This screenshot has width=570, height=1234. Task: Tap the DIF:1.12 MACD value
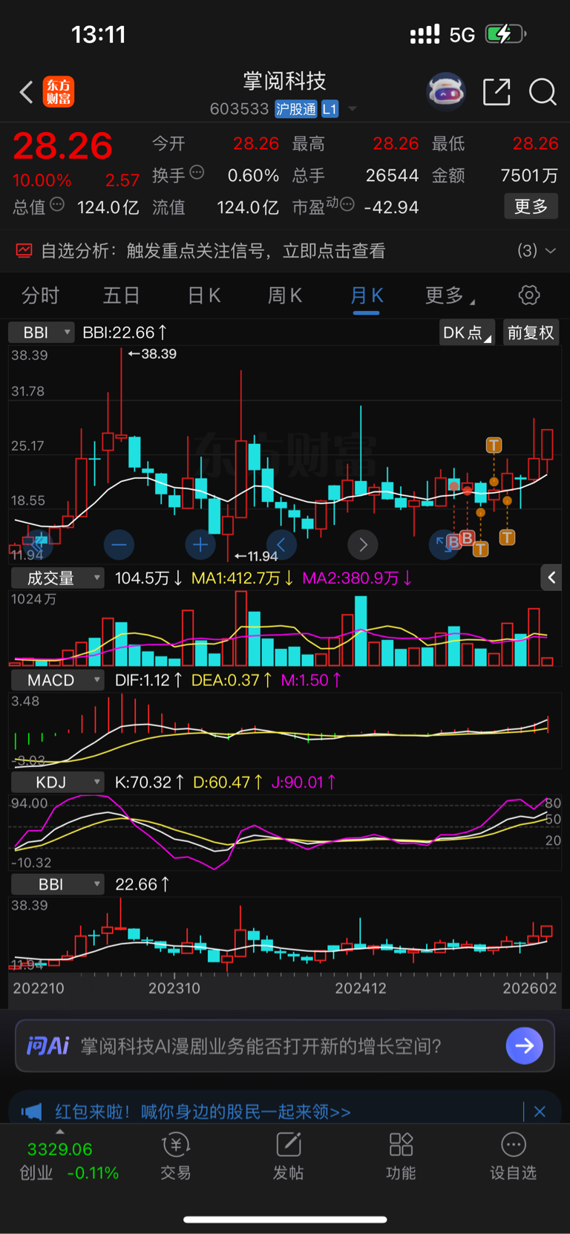[x=148, y=680]
